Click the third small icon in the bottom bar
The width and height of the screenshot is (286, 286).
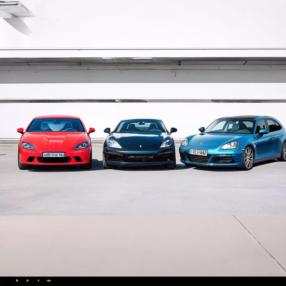[38, 280]
